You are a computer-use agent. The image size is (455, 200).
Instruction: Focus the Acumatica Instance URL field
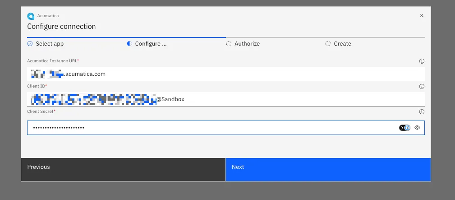[226, 74]
